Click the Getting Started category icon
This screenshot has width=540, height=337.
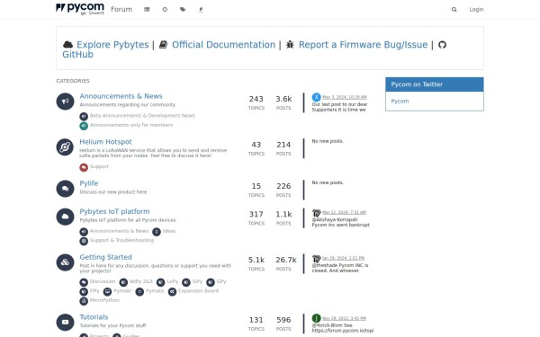tap(65, 262)
